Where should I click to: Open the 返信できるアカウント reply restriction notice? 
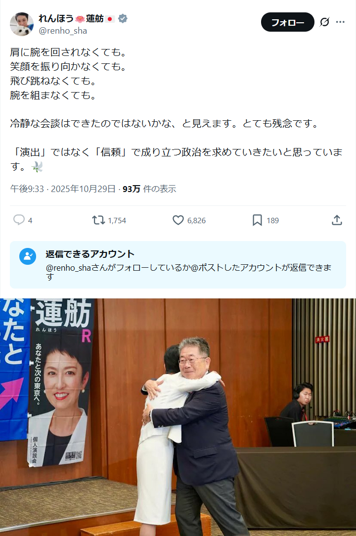pyautogui.click(x=178, y=265)
